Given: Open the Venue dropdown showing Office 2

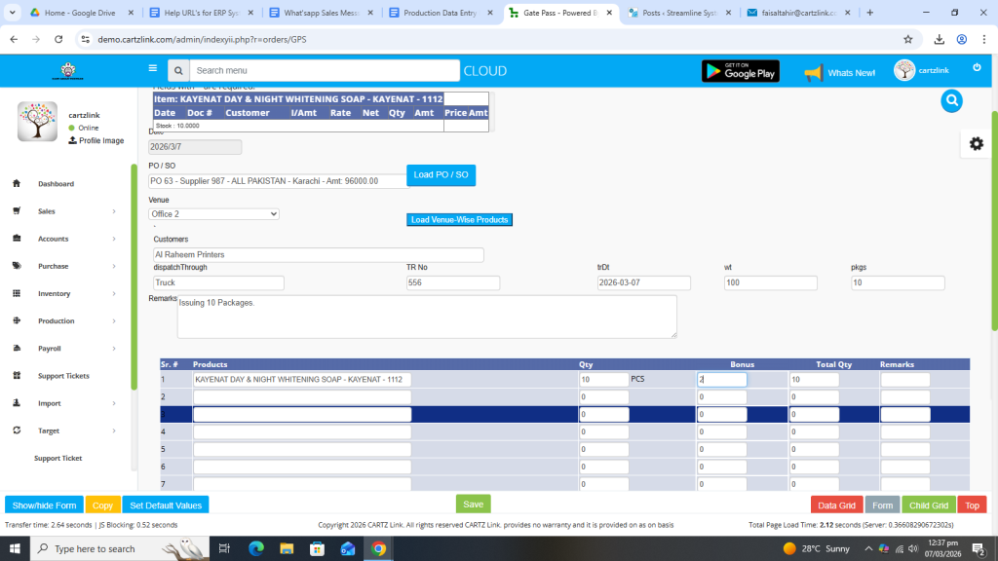Looking at the screenshot, I should click(213, 213).
